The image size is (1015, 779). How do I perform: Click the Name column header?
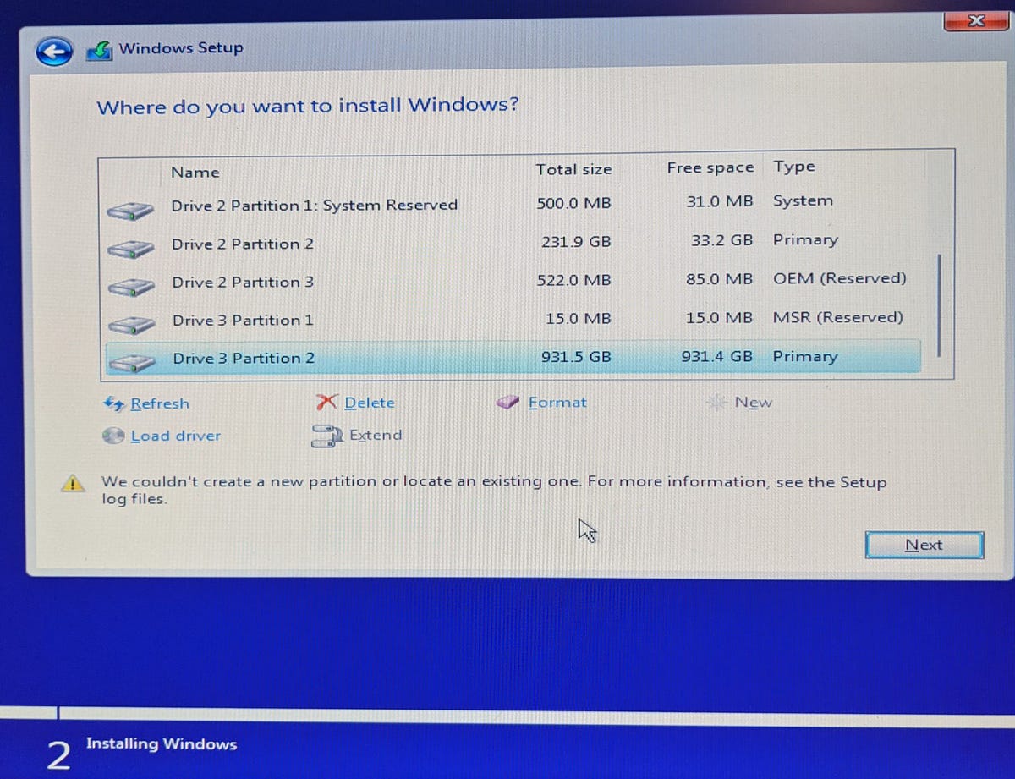195,172
